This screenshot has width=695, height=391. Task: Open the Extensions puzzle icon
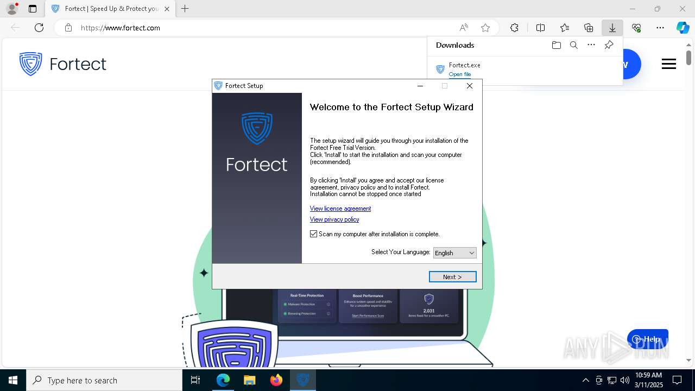514,28
